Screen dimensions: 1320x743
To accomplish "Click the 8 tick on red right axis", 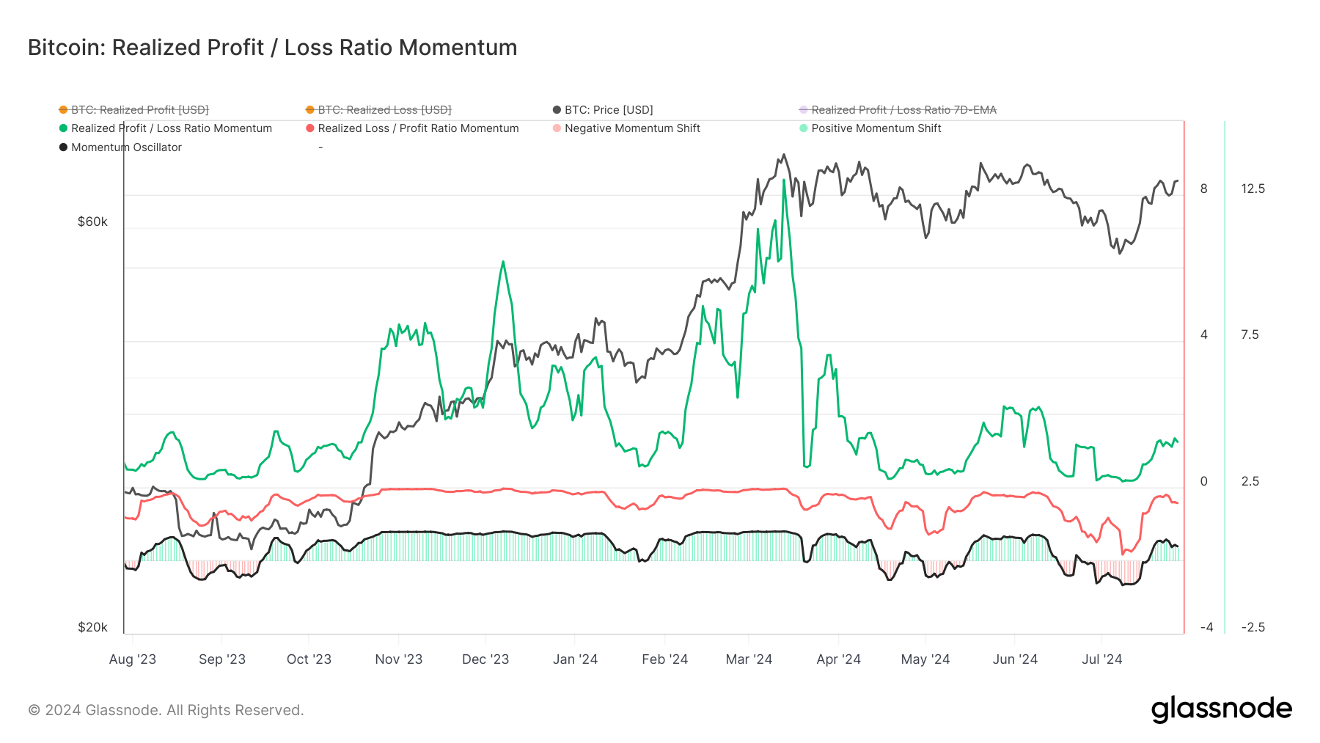I will pos(1203,189).
